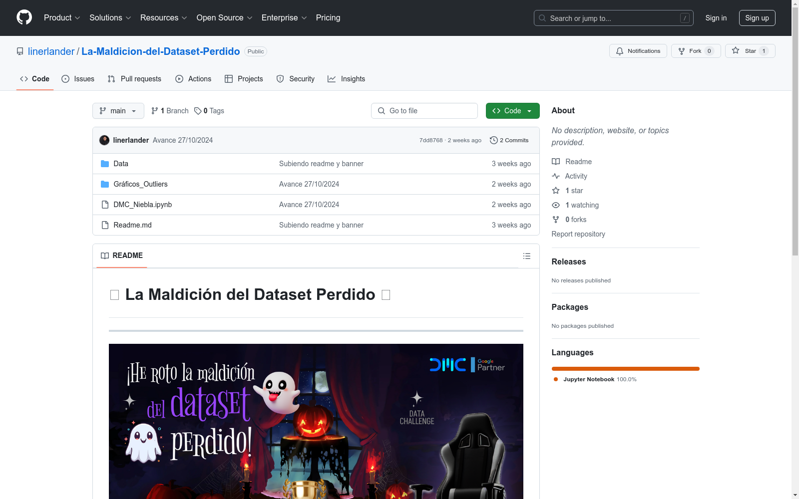Viewport: 799px width, 499px height.
Task: Open linerlander avatar in commit bar
Action: 104,140
